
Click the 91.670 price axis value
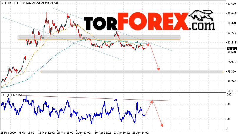click(232, 4)
